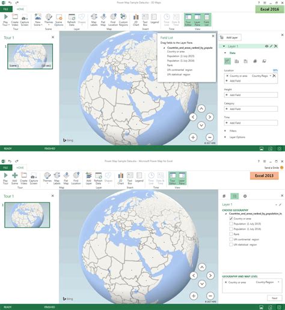
Task: Switch to the field list tab in the Excel 2013 pane
Action: tap(234, 196)
